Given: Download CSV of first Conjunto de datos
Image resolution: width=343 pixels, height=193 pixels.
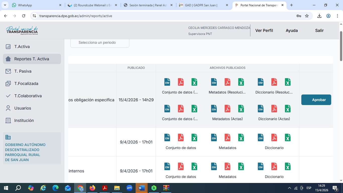Looking at the screenshot, I should coord(167,82).
